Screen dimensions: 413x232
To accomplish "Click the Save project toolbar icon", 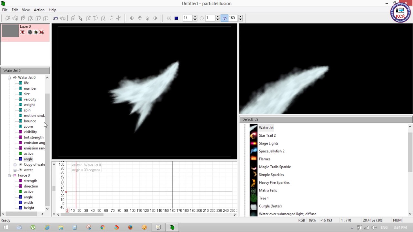I will click(23, 18).
